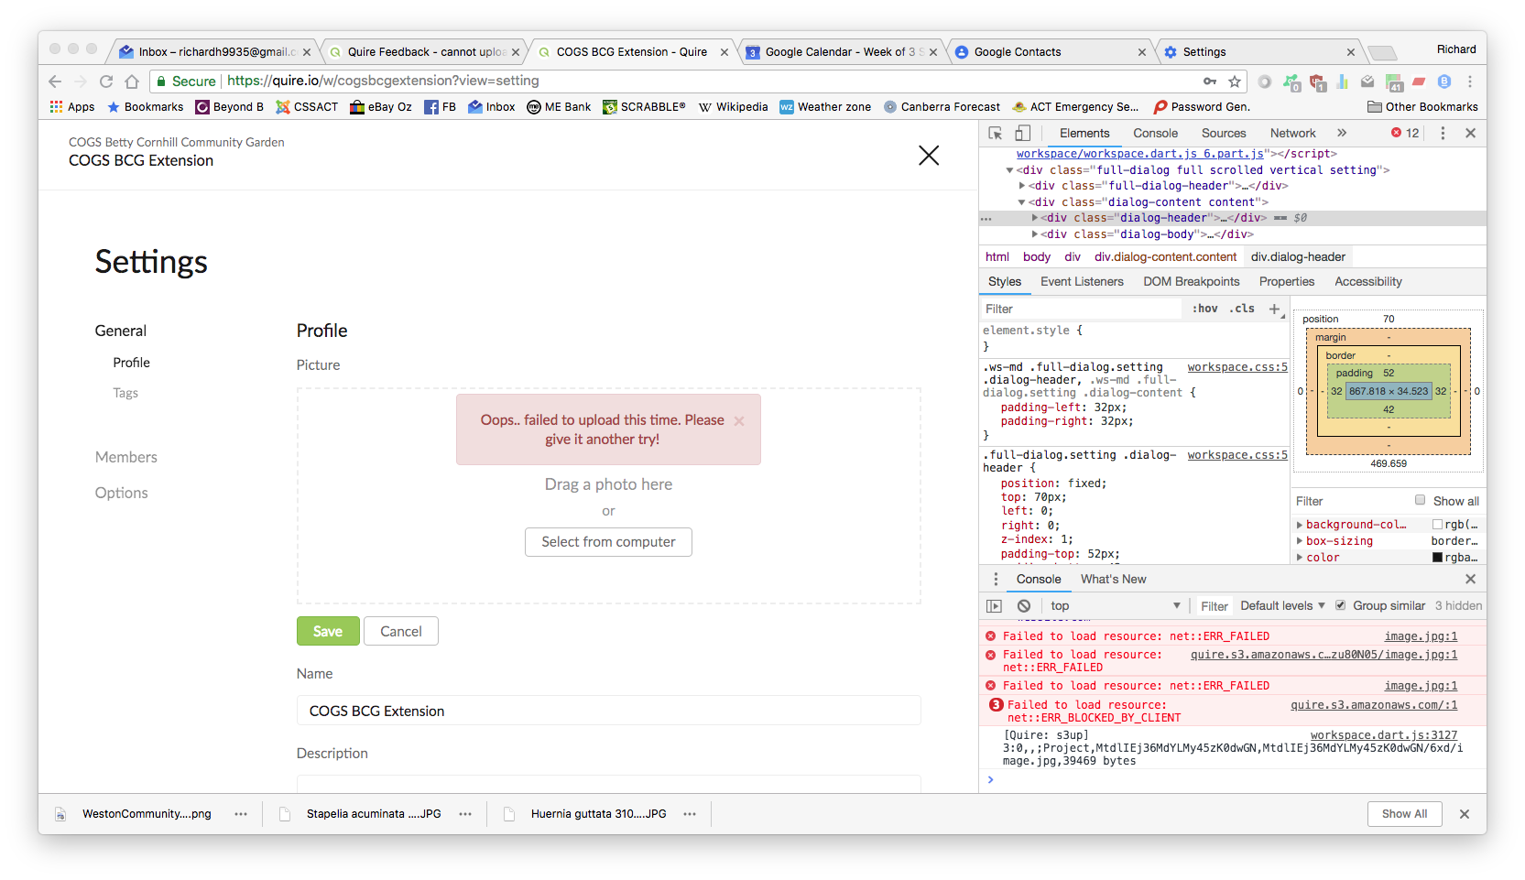This screenshot has width=1525, height=880.
Task: Open the workspace.dart.js:3127 source link
Action: (x=1383, y=735)
